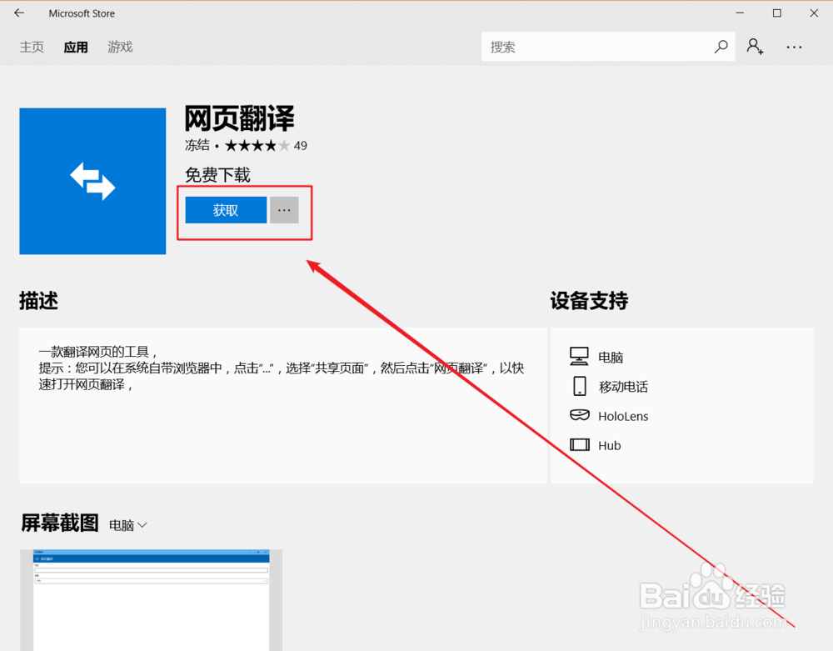This screenshot has width=833, height=651.
Task: Switch to the 游戏 tab
Action: pos(119,47)
